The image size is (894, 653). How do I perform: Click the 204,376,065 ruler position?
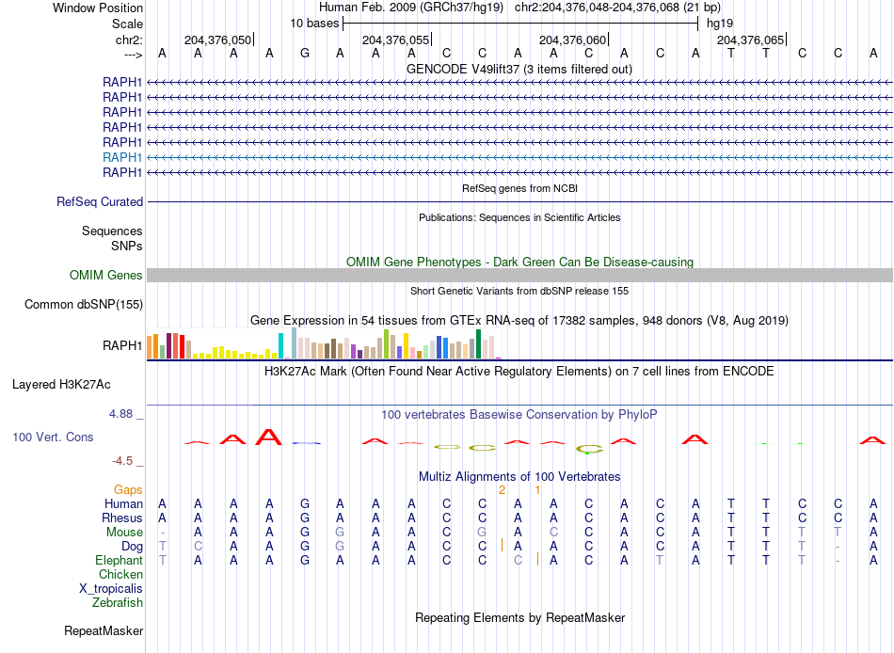point(750,40)
